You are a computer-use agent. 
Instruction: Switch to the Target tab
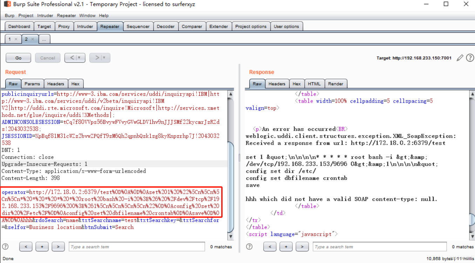tap(44, 26)
